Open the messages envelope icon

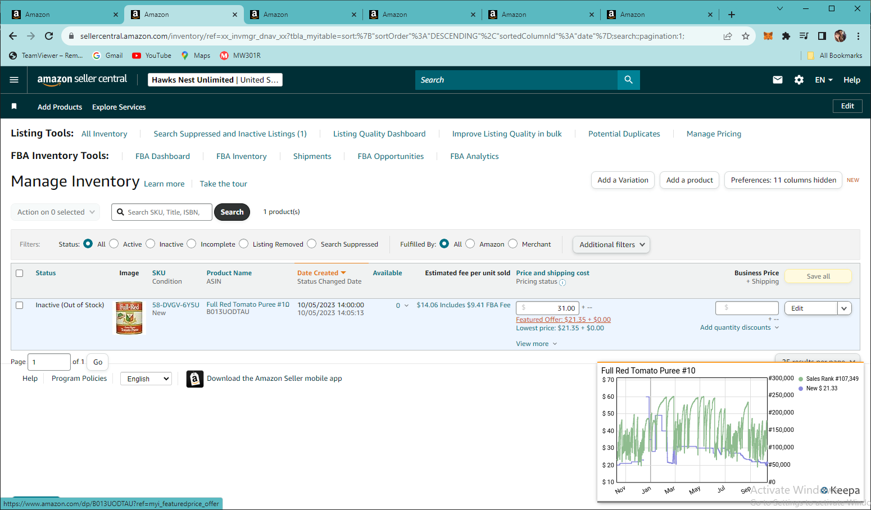(778, 80)
